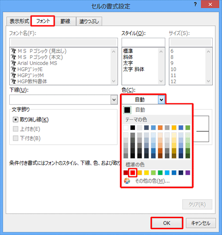The image size is (222, 235).
Task: Select font size 10
Action: pyautogui.click(x=174, y=69)
